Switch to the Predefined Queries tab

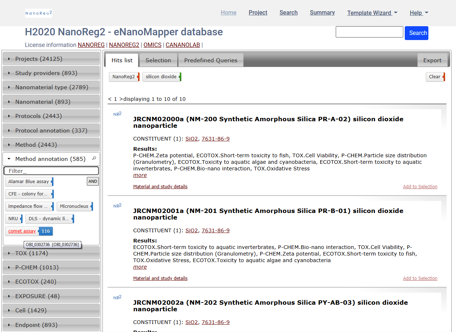click(210, 60)
